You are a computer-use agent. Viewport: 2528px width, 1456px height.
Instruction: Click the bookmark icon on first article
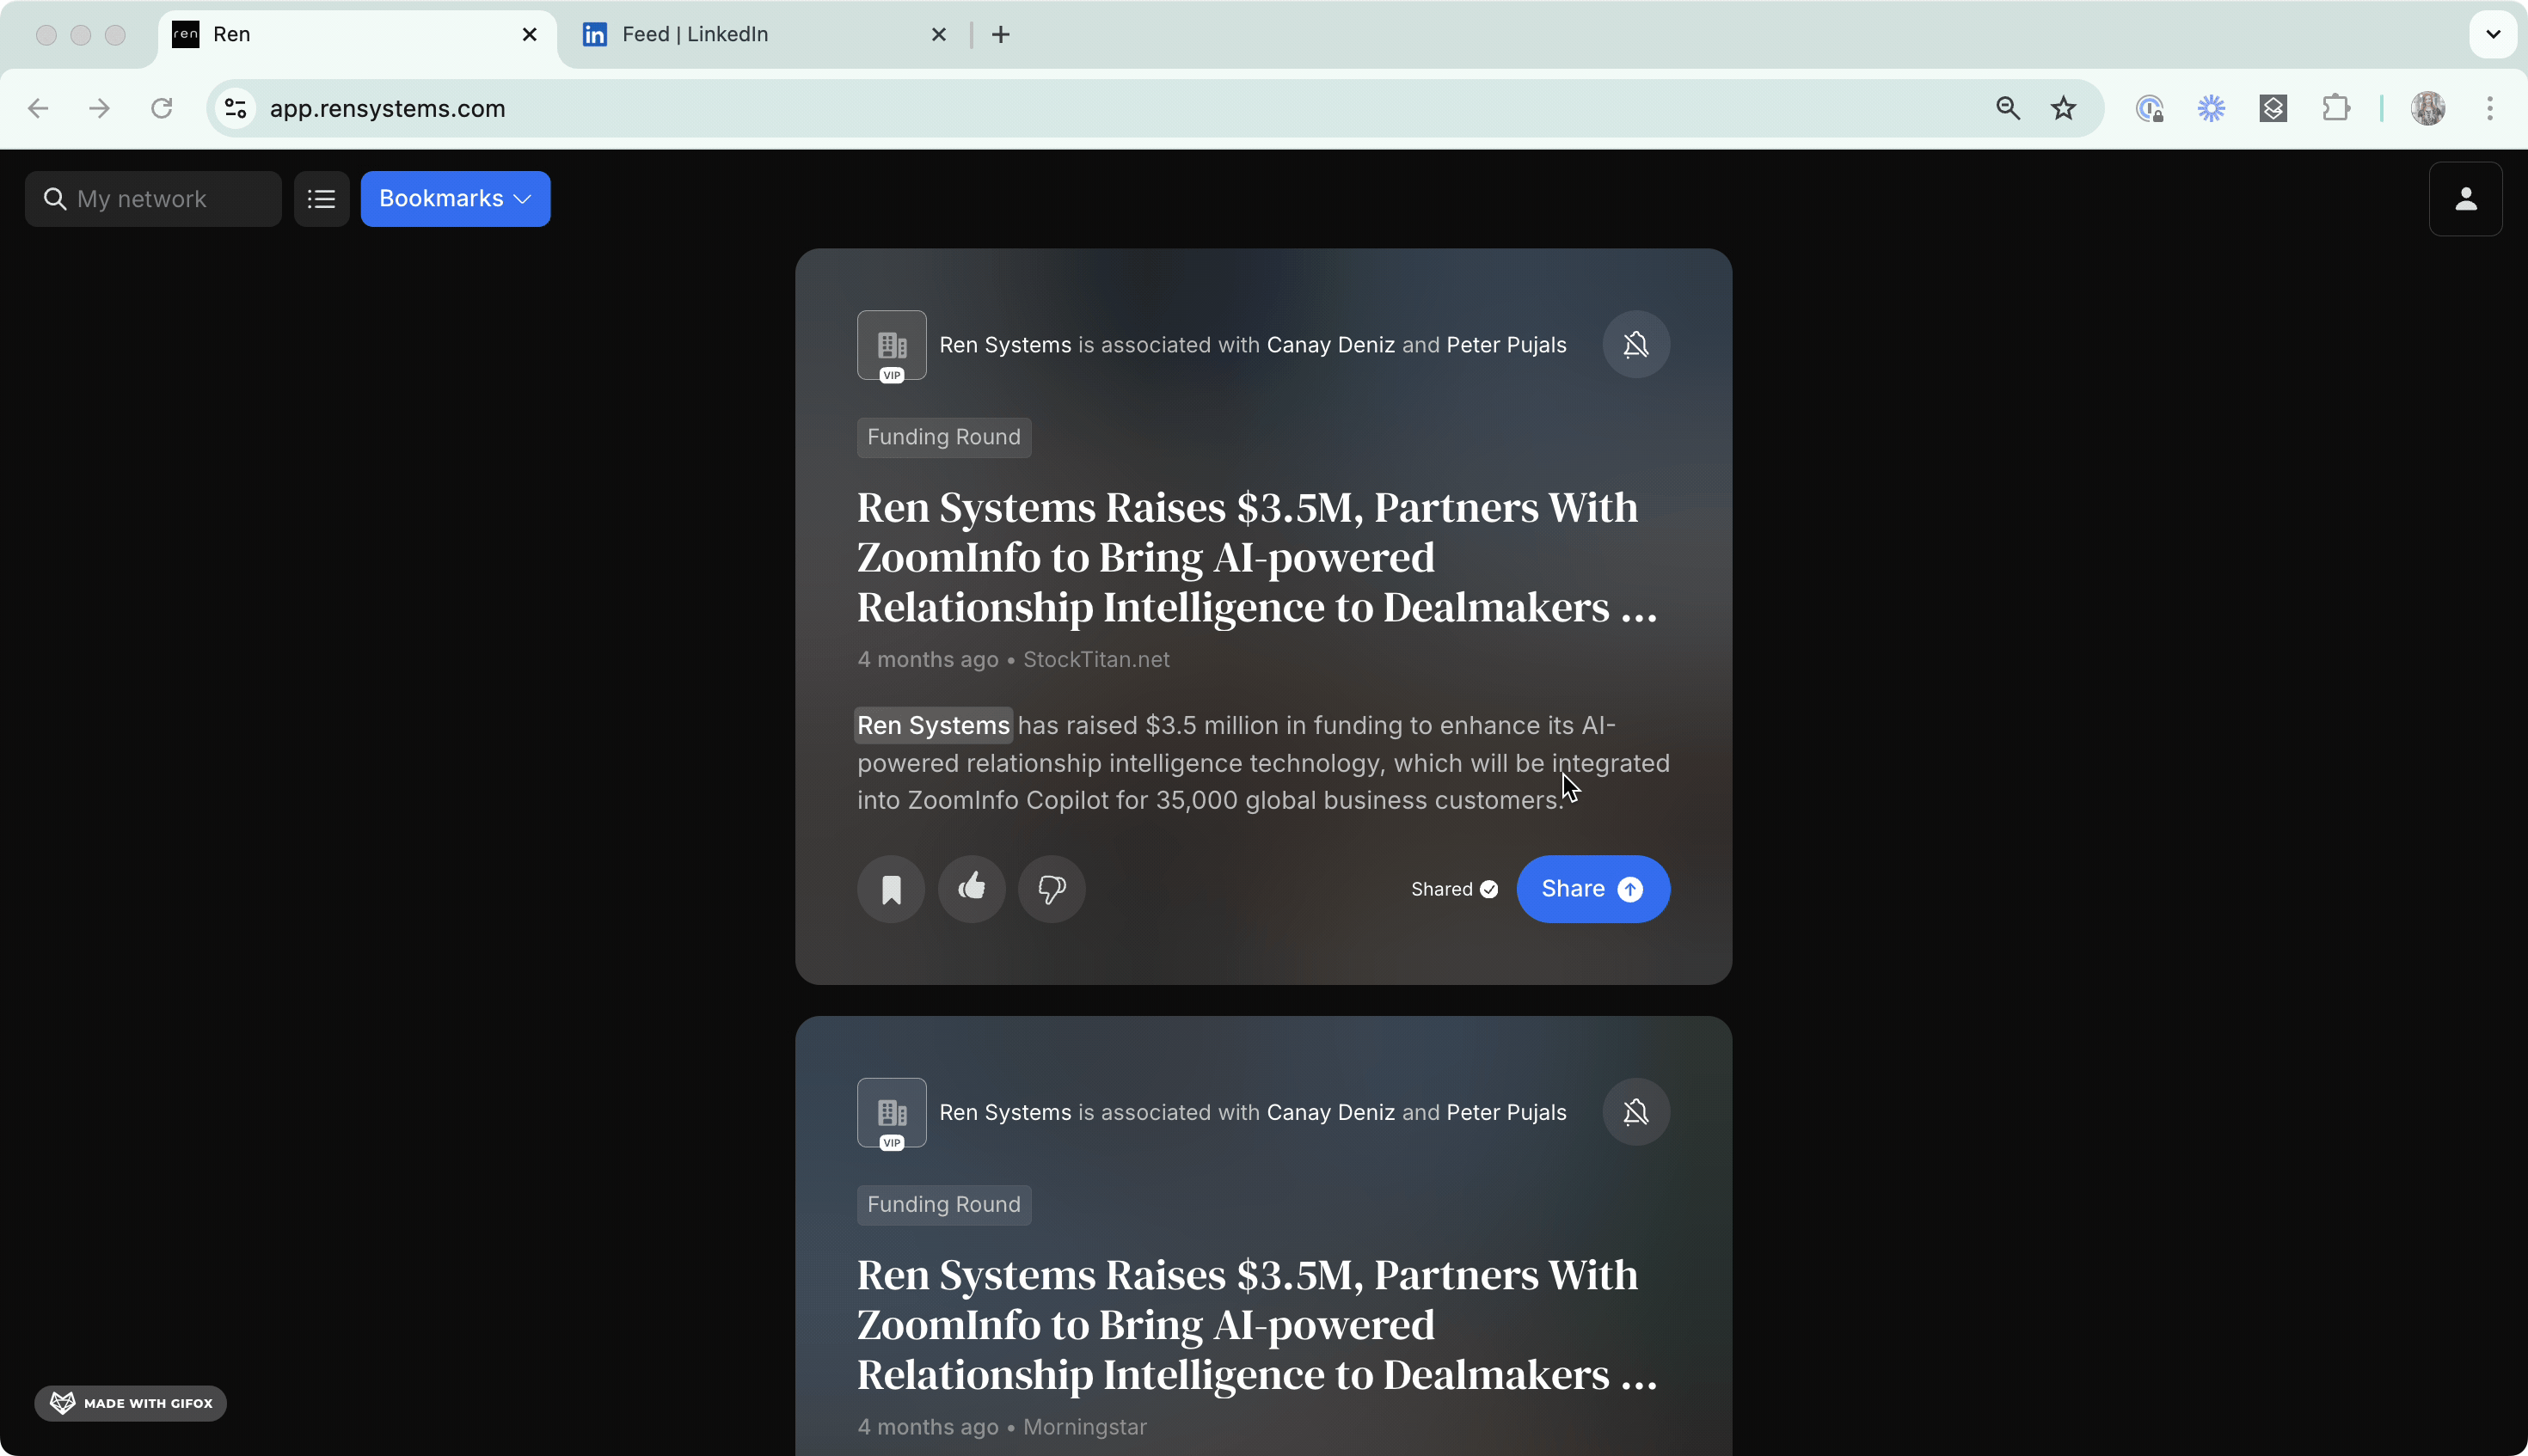pos(890,889)
